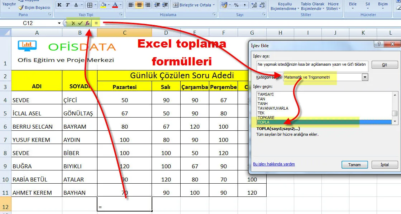Screen dimensions: 401x214
Task: Click the İşlev ara search field
Action: coord(312,64)
